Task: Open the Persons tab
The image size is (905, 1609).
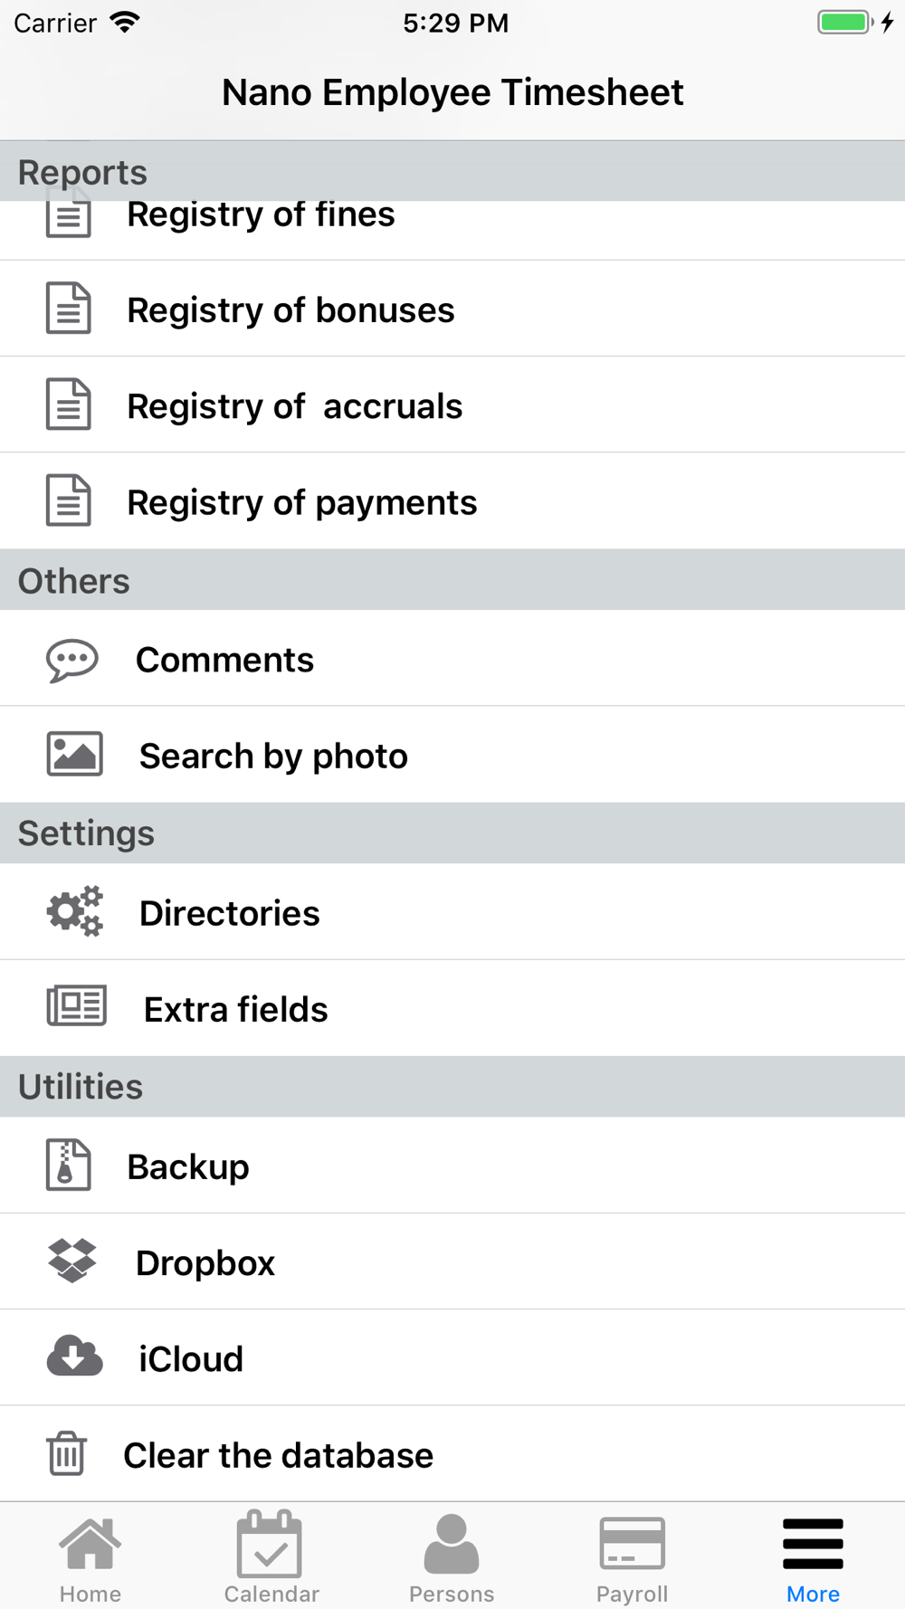Action: 452,1558
